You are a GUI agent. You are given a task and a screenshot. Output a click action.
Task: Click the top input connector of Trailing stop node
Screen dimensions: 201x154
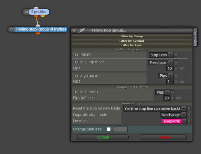click(x=38, y=26)
